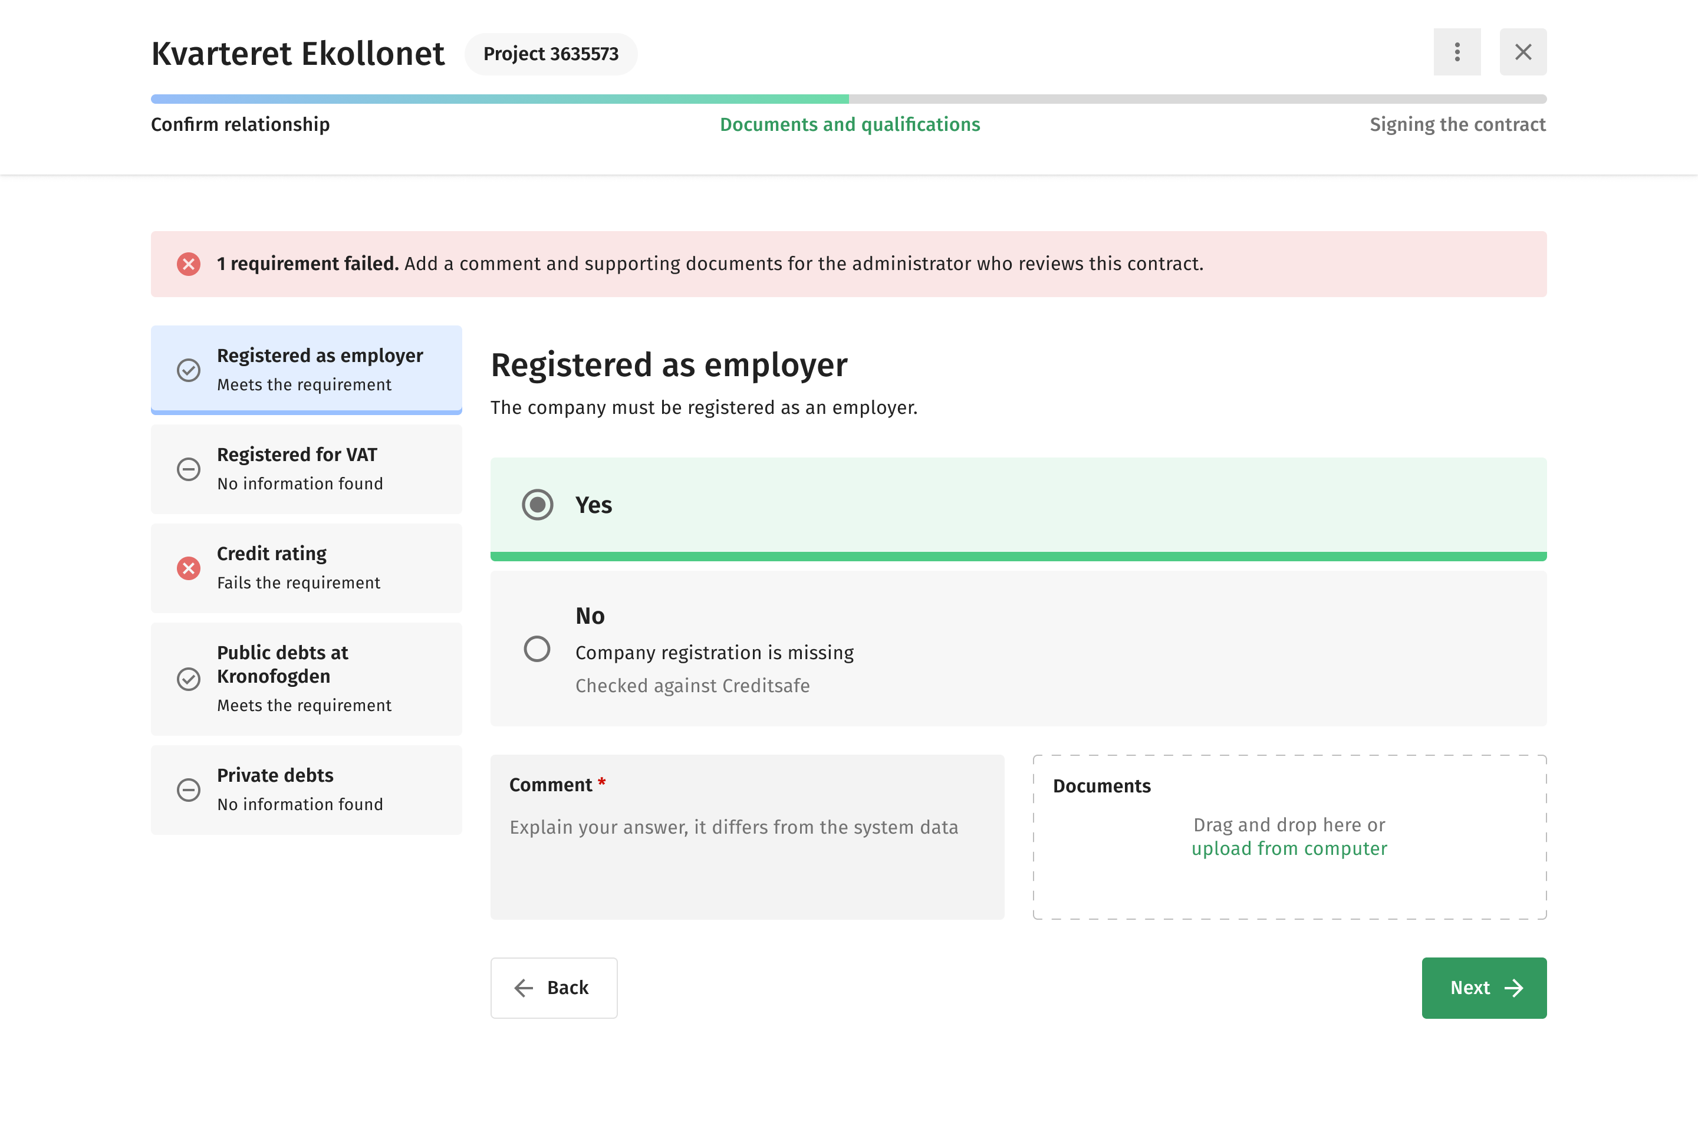Select the No radio button
The width and height of the screenshot is (1698, 1132).
(x=537, y=649)
